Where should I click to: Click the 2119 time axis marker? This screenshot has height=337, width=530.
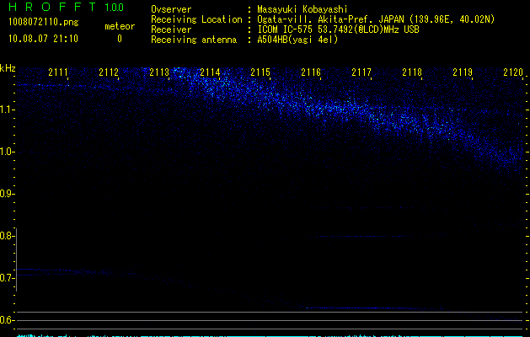(463, 72)
